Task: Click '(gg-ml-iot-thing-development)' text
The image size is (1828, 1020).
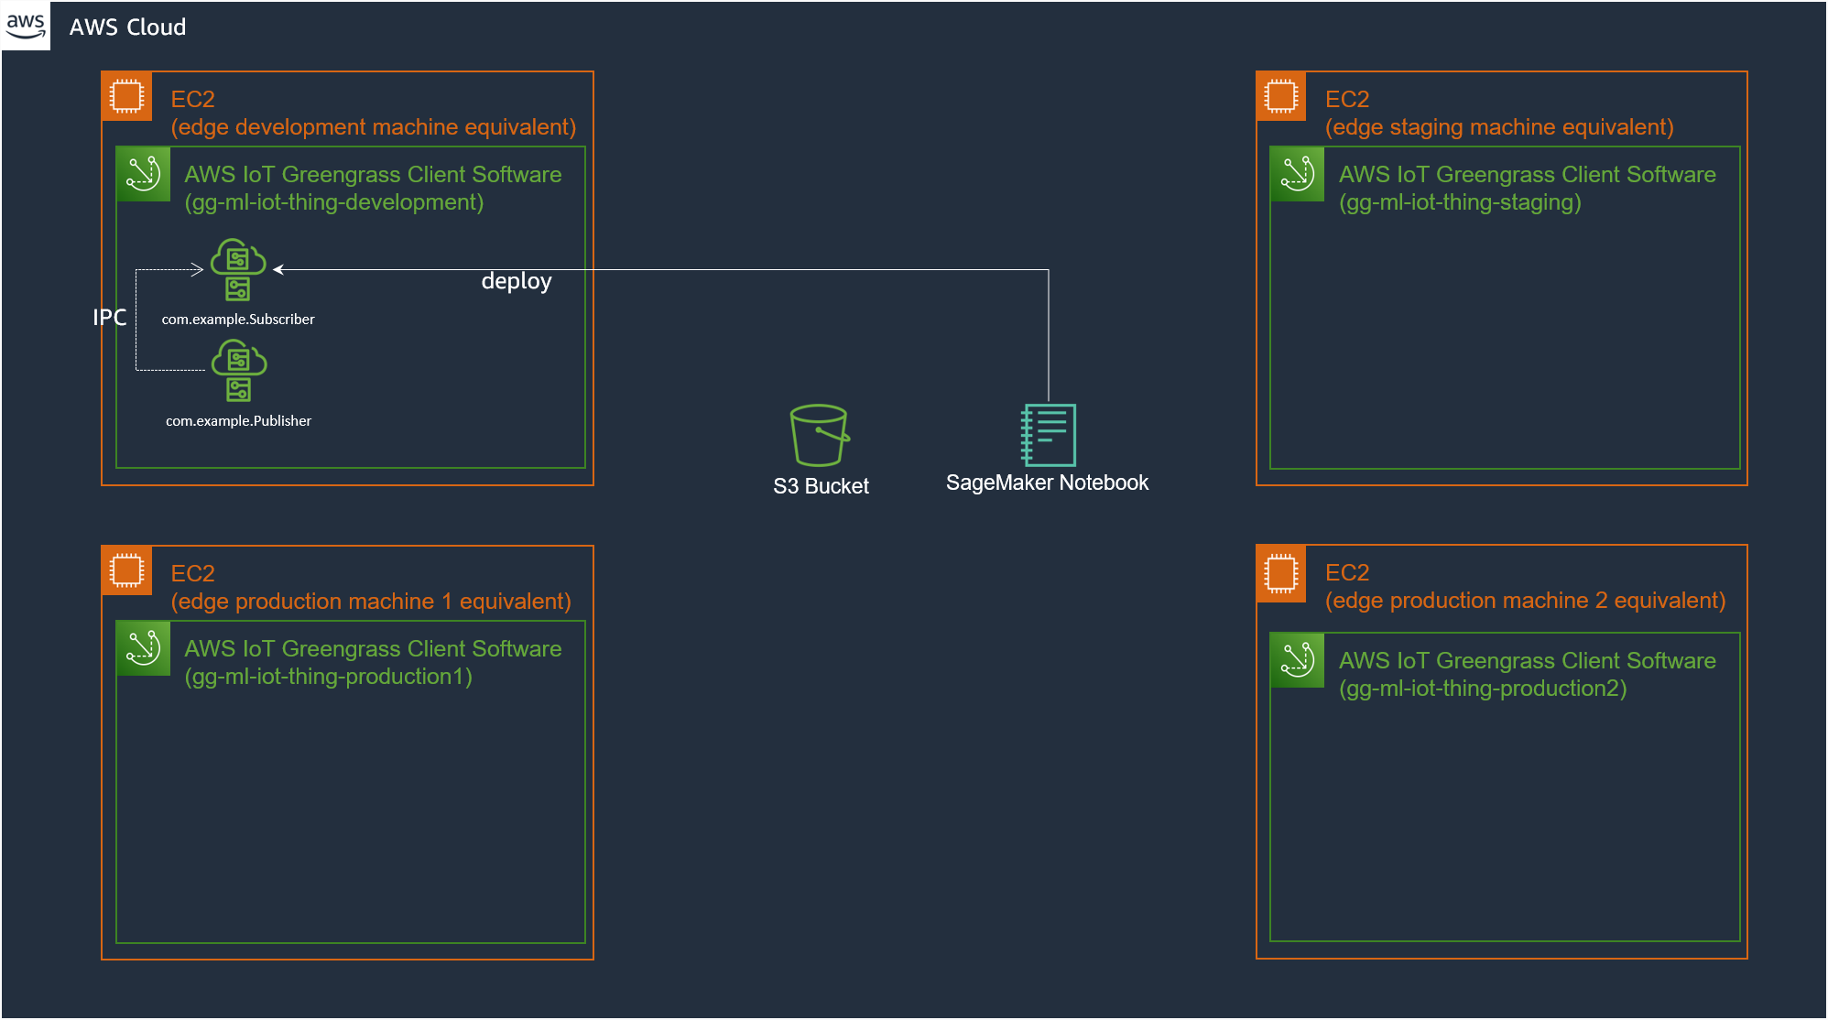Action: coord(334,202)
